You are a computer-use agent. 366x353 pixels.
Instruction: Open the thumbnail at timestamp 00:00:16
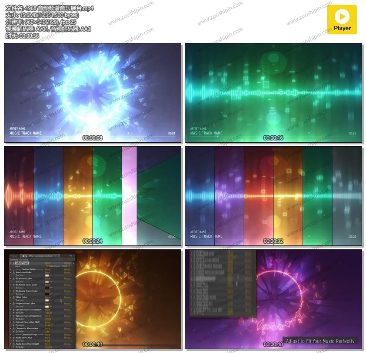(273, 93)
